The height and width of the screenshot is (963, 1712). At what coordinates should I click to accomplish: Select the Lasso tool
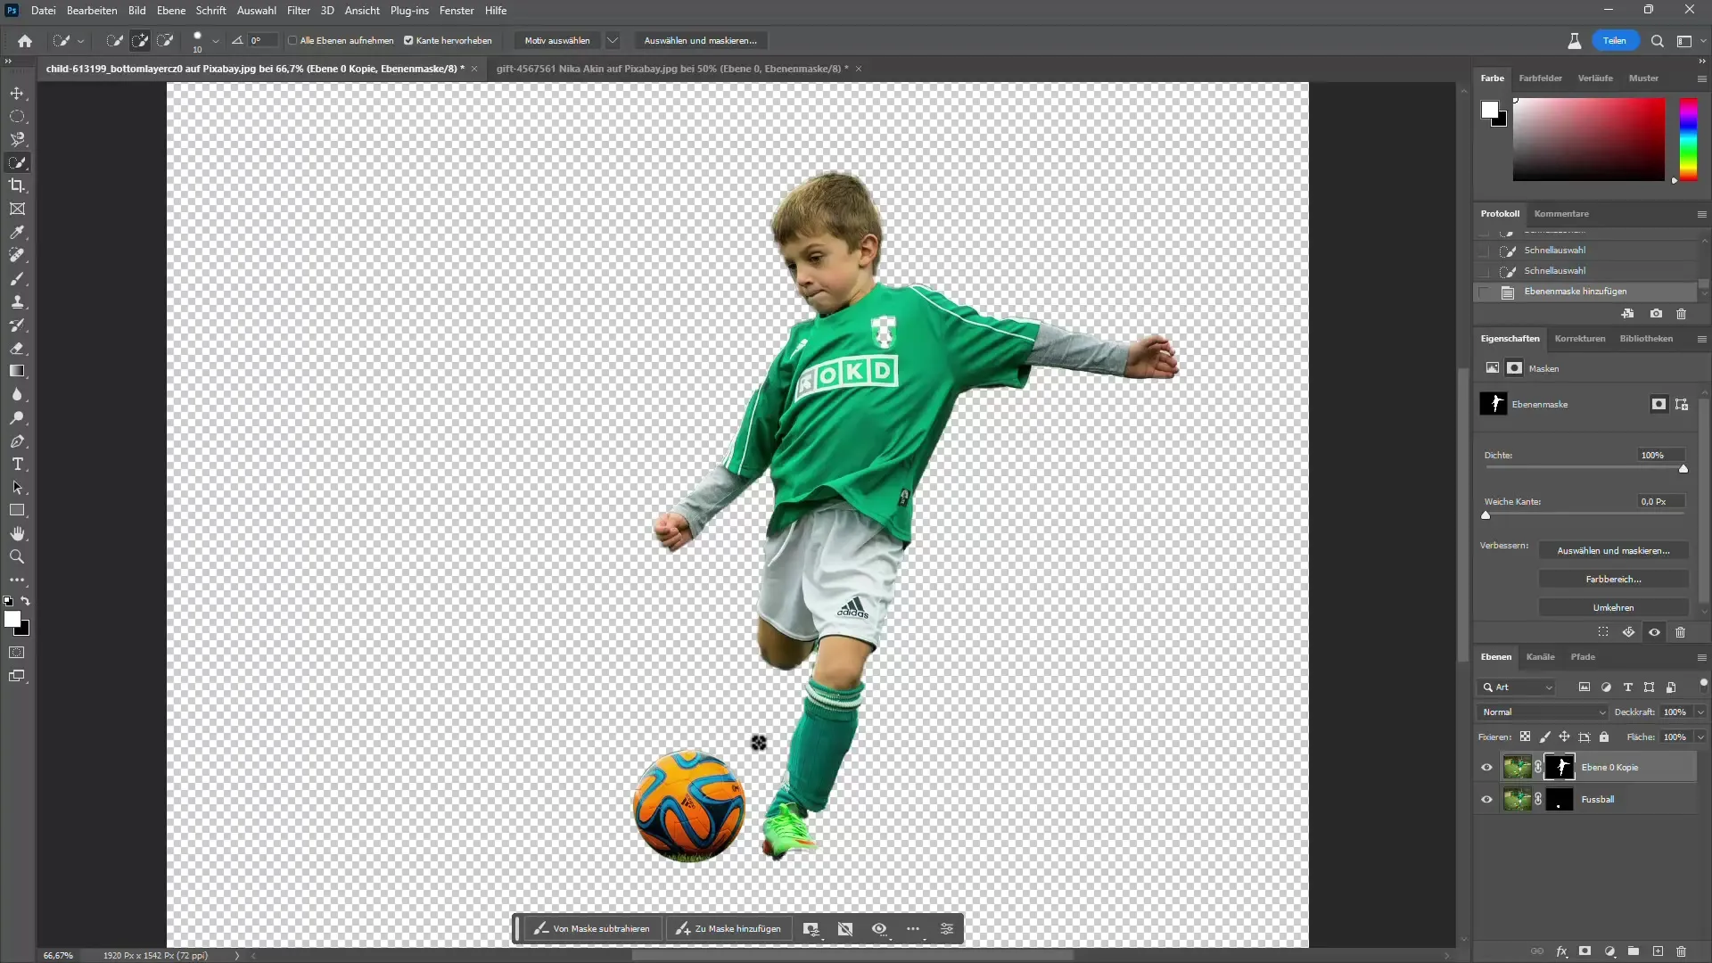[x=17, y=140]
